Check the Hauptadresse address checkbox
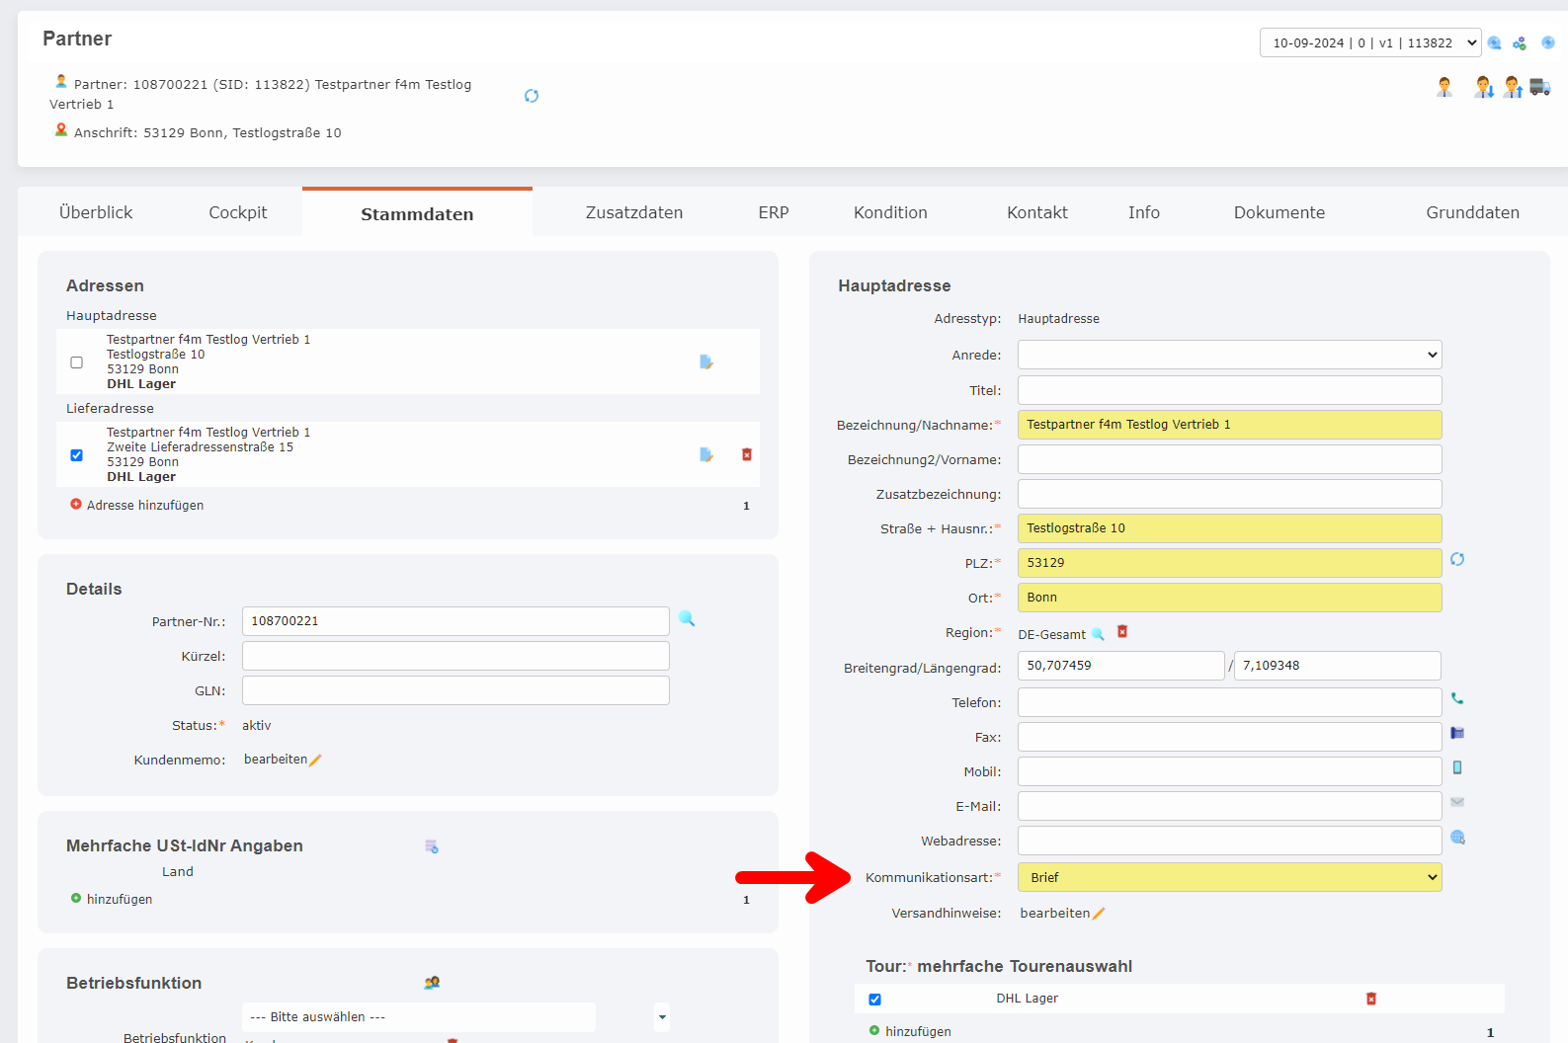1568x1043 pixels. tap(77, 362)
